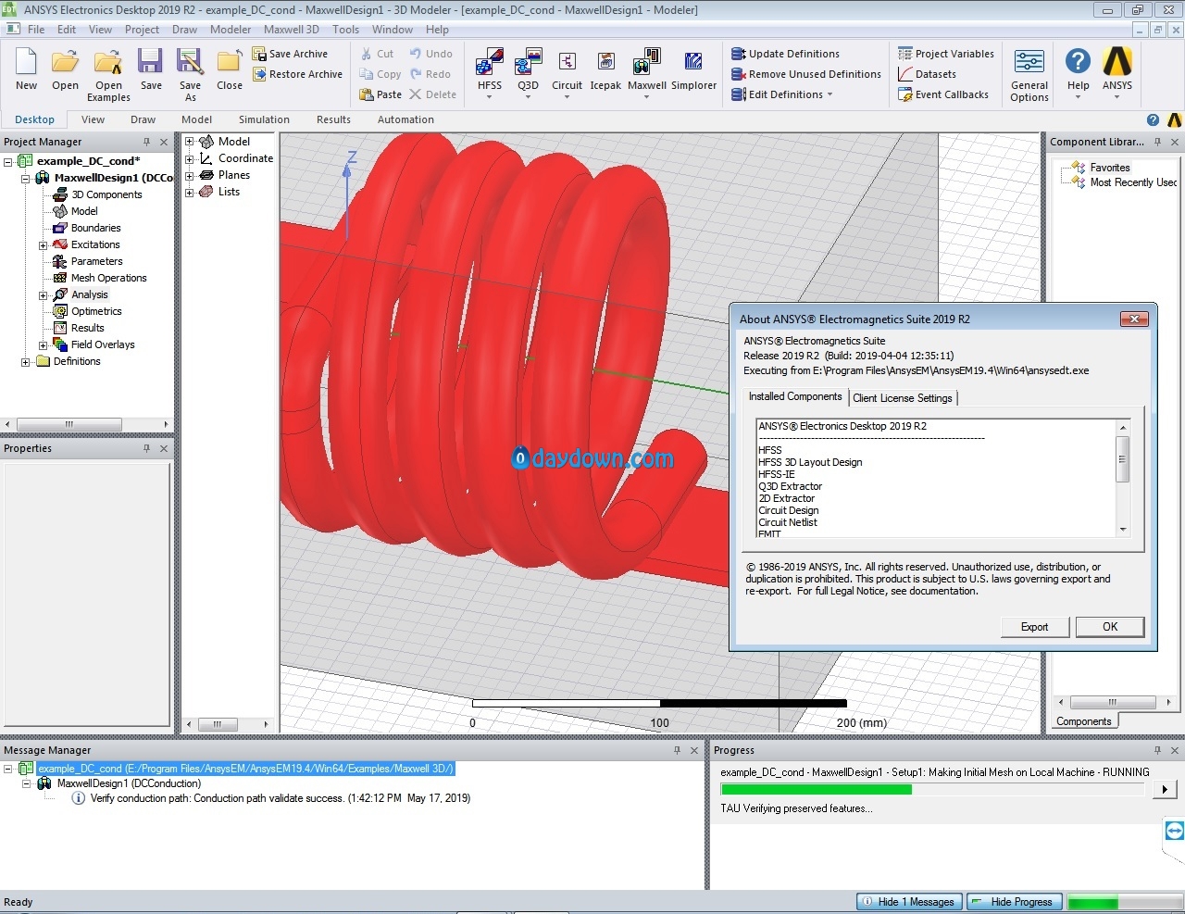Open Event Callbacks from ribbon
The width and height of the screenshot is (1185, 914).
942,94
